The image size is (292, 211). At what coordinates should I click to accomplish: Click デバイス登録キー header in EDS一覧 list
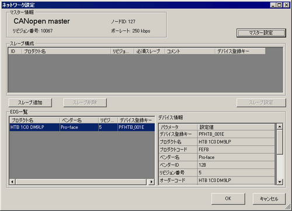click(x=136, y=120)
